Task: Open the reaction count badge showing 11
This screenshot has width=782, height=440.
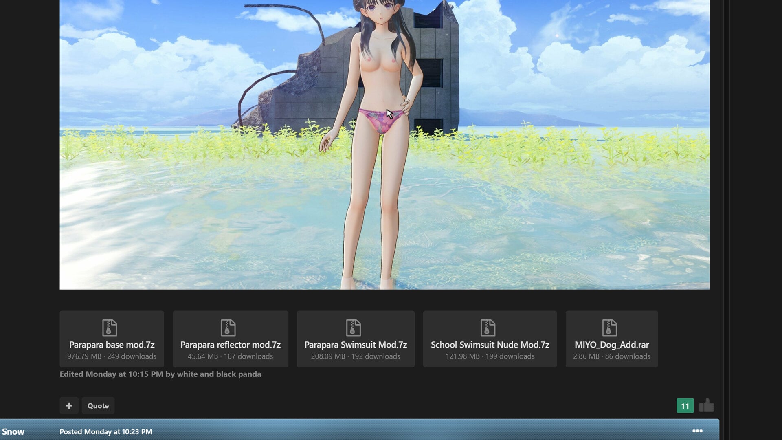Action: click(x=685, y=406)
